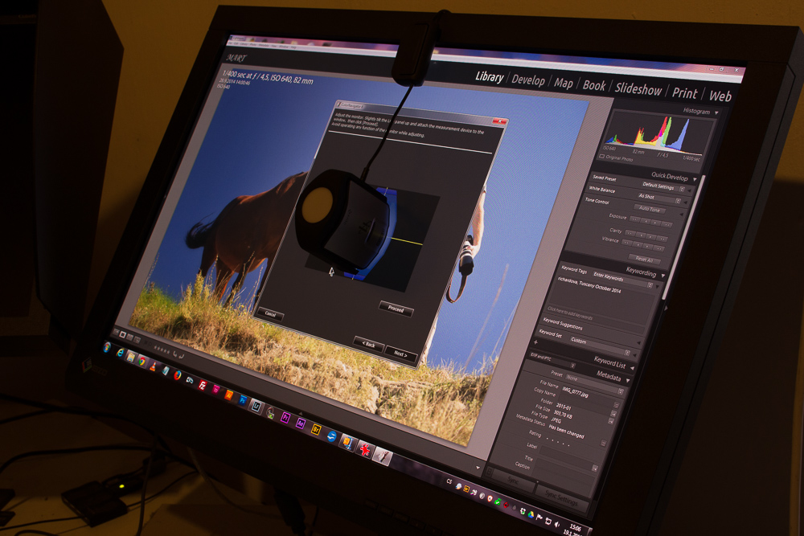
Task: Open the red splat taskbar icon
Action: tap(364, 449)
